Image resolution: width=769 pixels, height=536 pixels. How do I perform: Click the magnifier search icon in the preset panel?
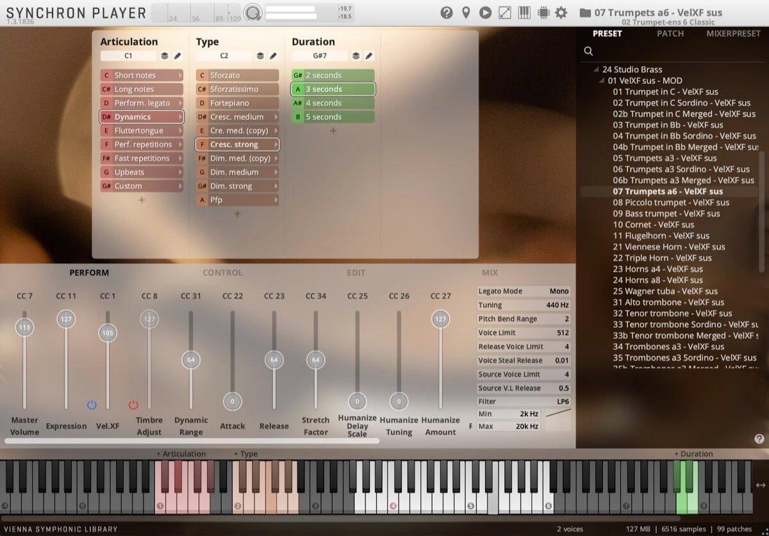click(x=589, y=51)
